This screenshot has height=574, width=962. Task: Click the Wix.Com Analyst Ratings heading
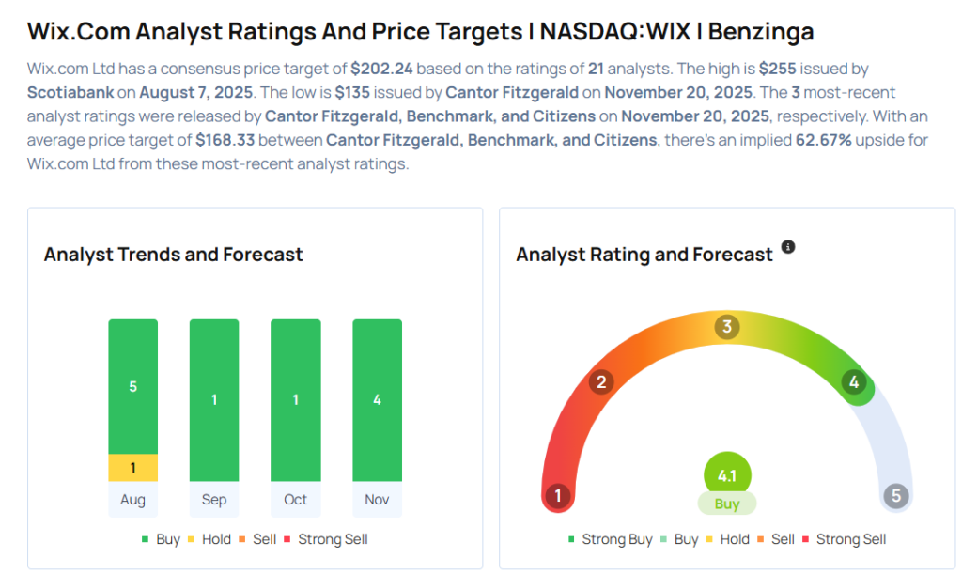click(420, 32)
